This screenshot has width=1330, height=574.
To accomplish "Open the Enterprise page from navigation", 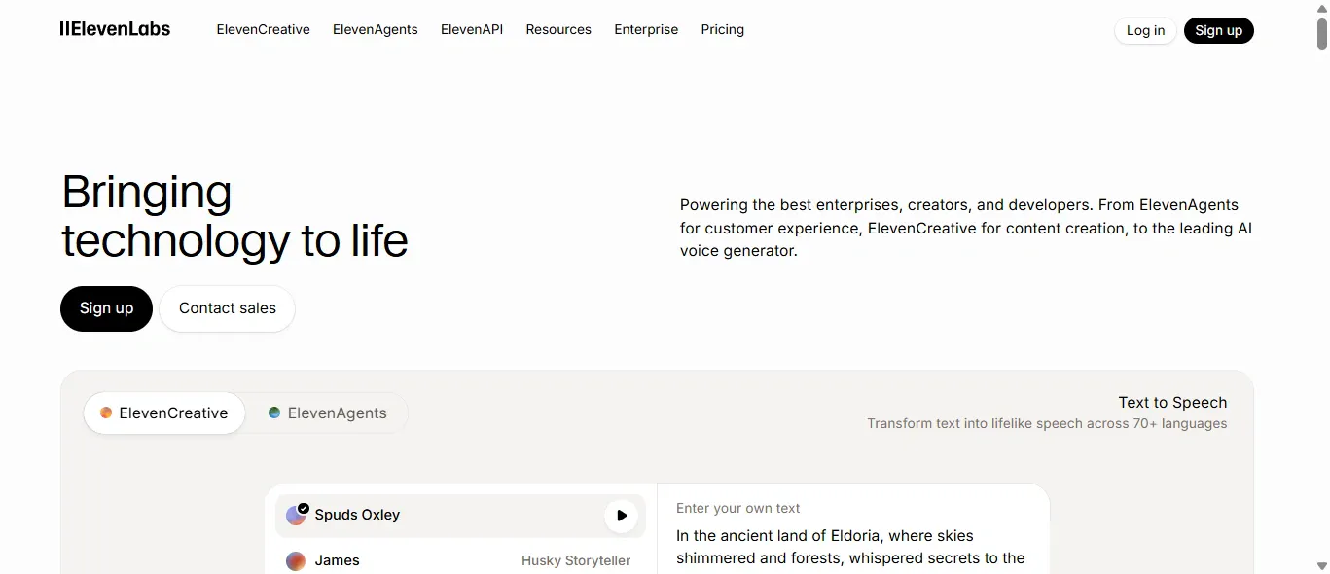I will 646,30.
